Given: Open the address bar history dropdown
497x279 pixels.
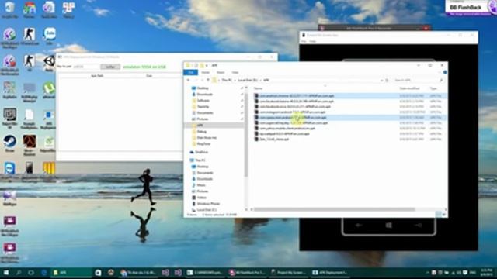Looking at the screenshot, I should (381, 81).
